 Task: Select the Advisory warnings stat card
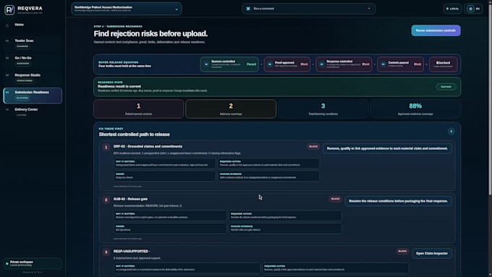click(231, 109)
